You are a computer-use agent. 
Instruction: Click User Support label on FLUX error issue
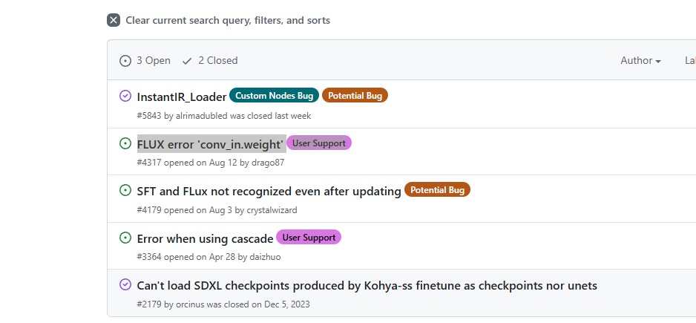tap(319, 143)
